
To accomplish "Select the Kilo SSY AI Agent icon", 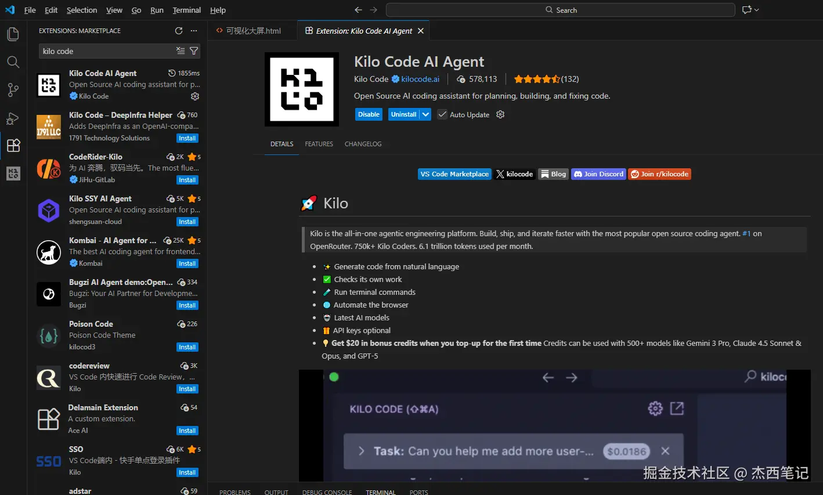I will tap(49, 211).
